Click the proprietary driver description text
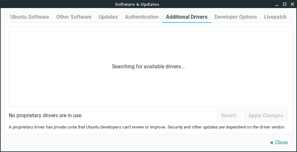297x152 pixels. 147,127
